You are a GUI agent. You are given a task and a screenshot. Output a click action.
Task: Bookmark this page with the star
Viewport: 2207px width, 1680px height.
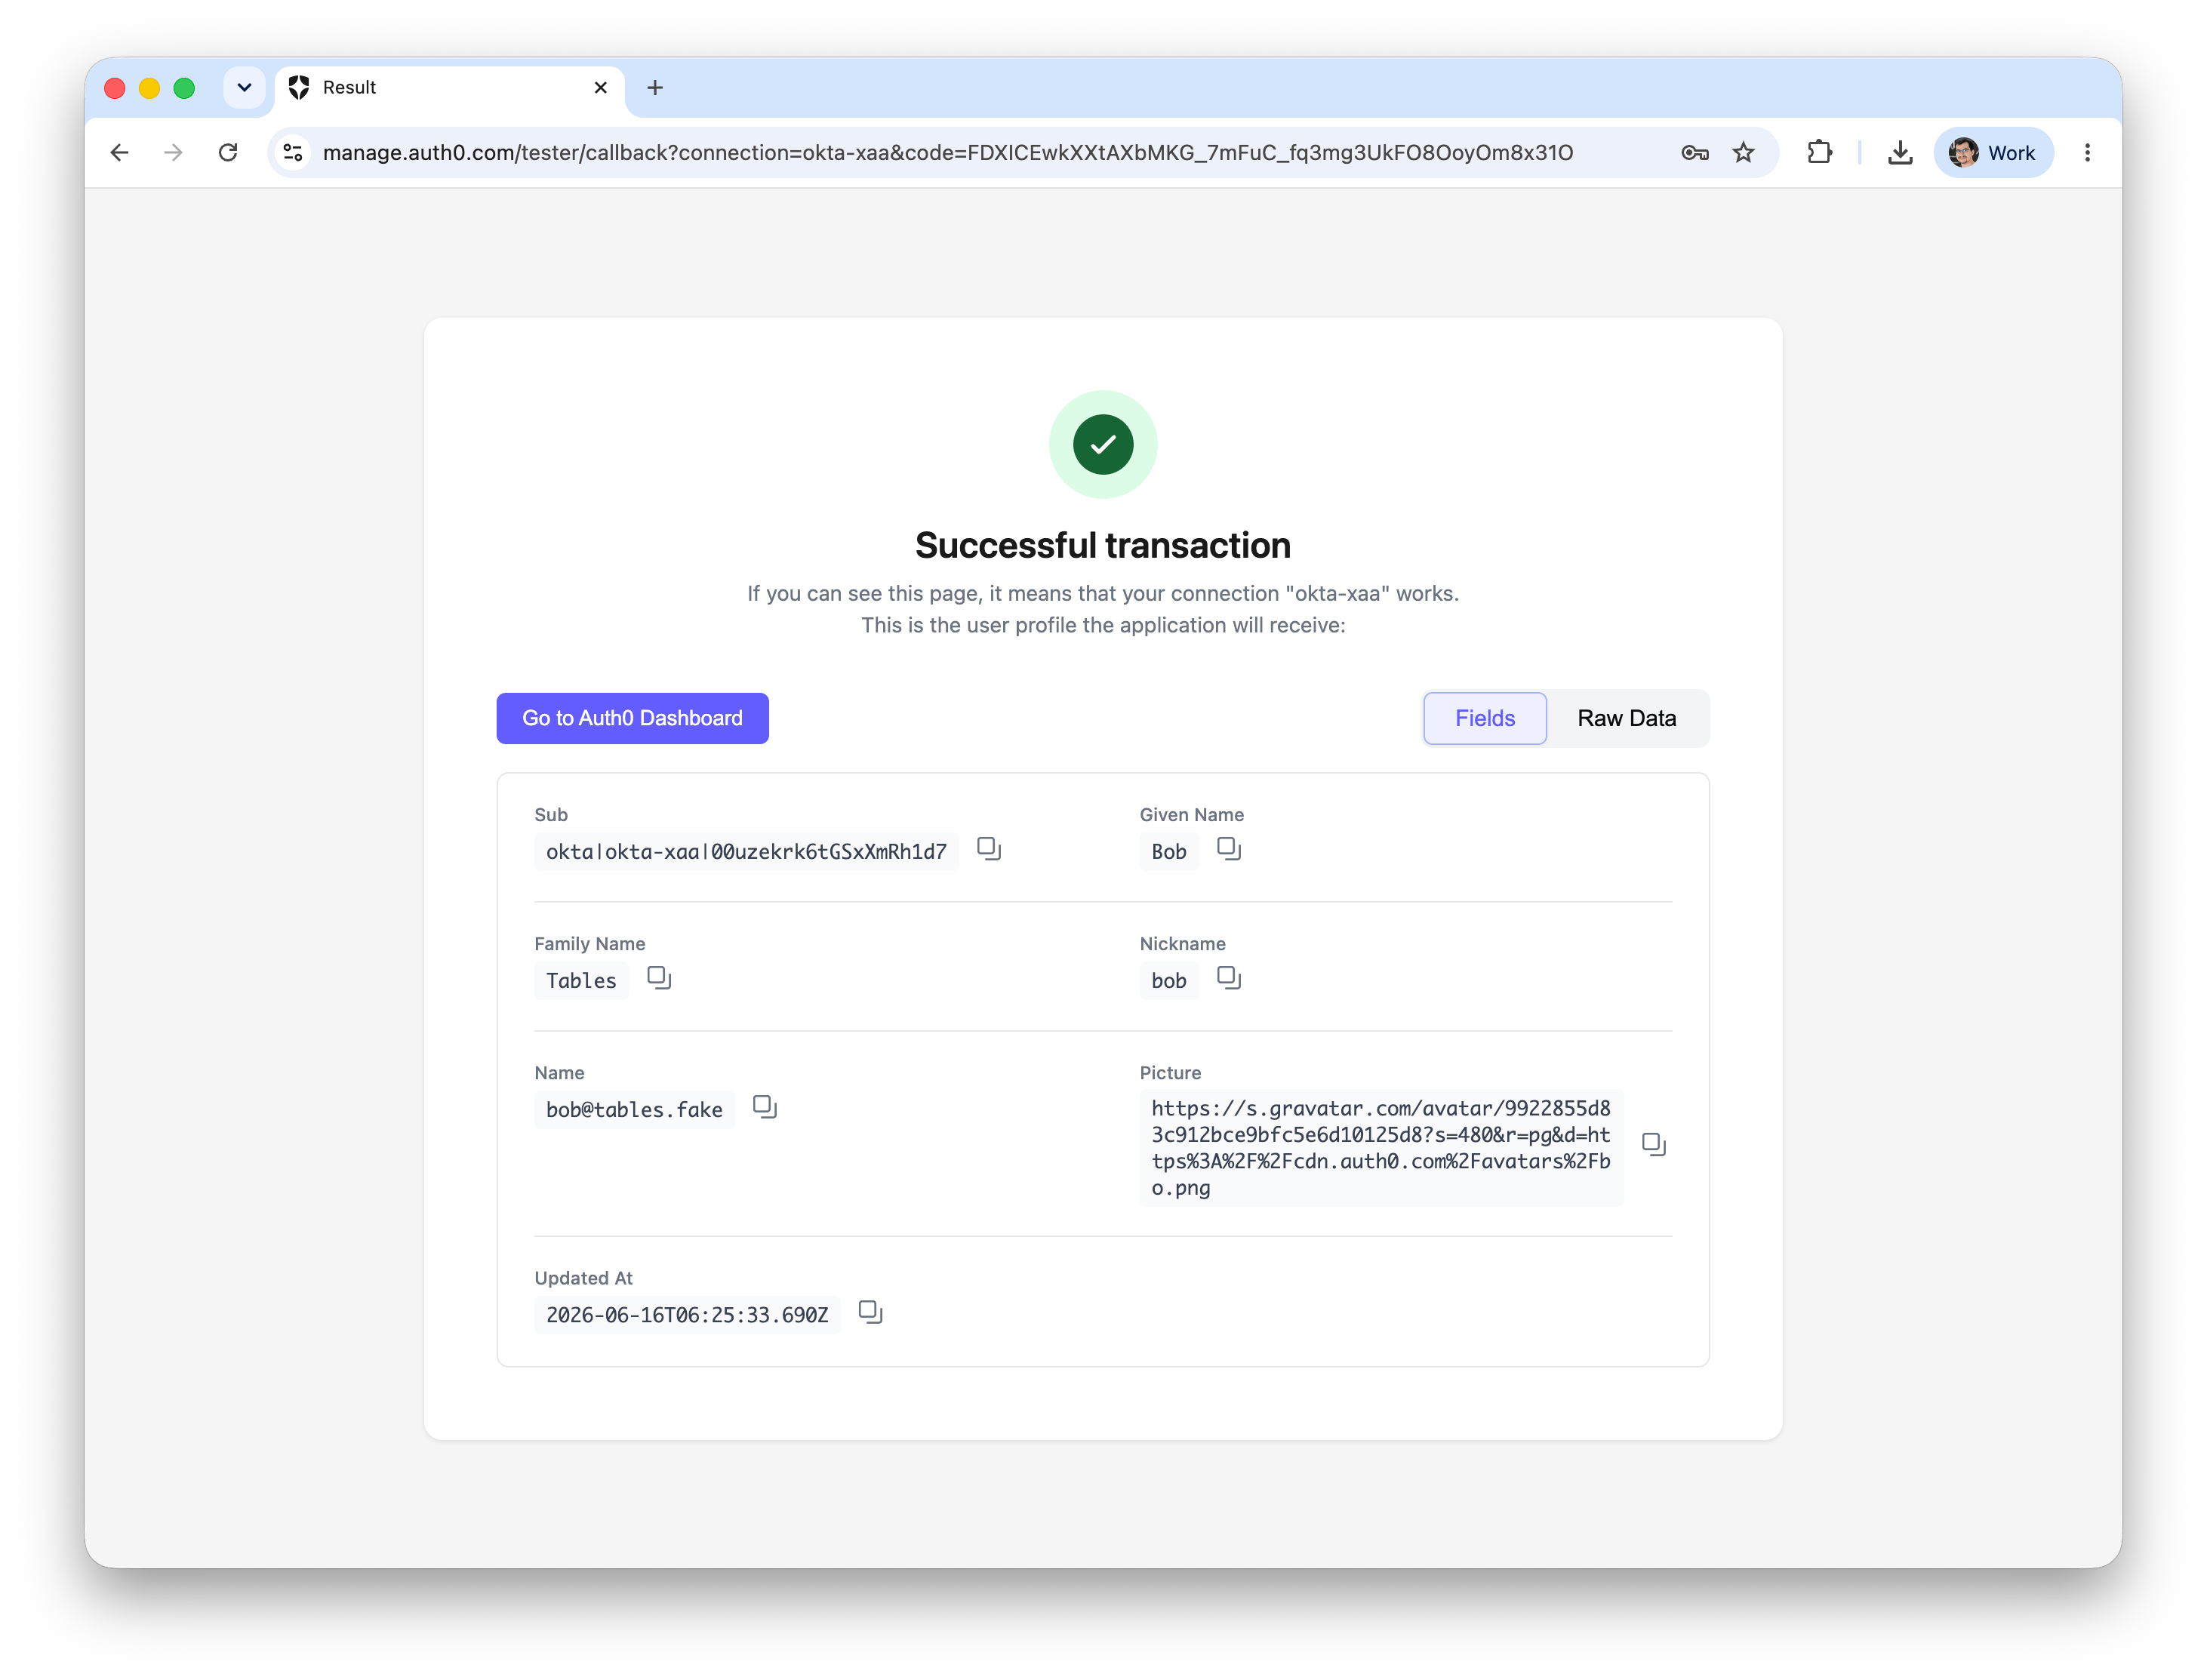1743,152
